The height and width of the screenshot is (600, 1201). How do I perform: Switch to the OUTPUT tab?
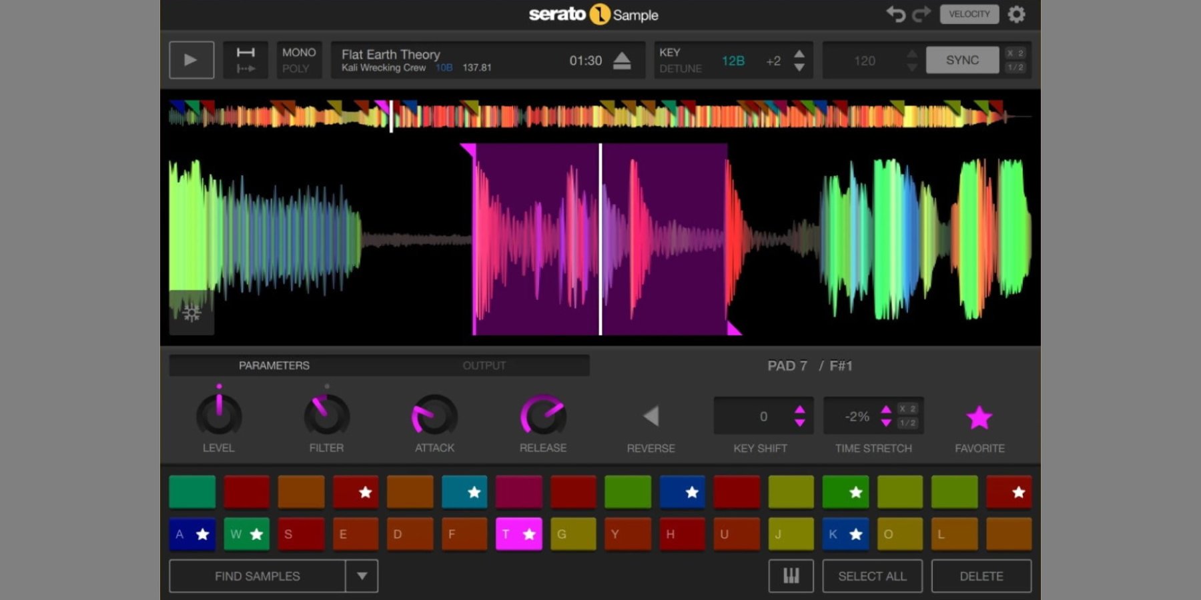coord(484,365)
